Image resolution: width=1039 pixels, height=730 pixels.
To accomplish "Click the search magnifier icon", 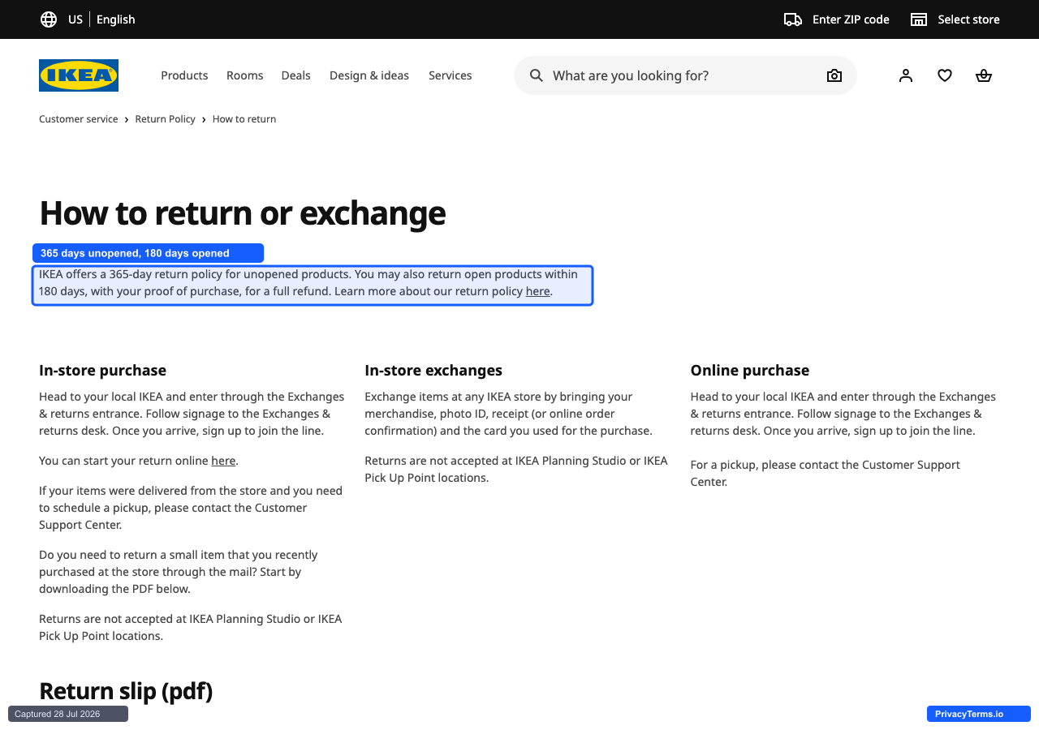I will pos(537,75).
